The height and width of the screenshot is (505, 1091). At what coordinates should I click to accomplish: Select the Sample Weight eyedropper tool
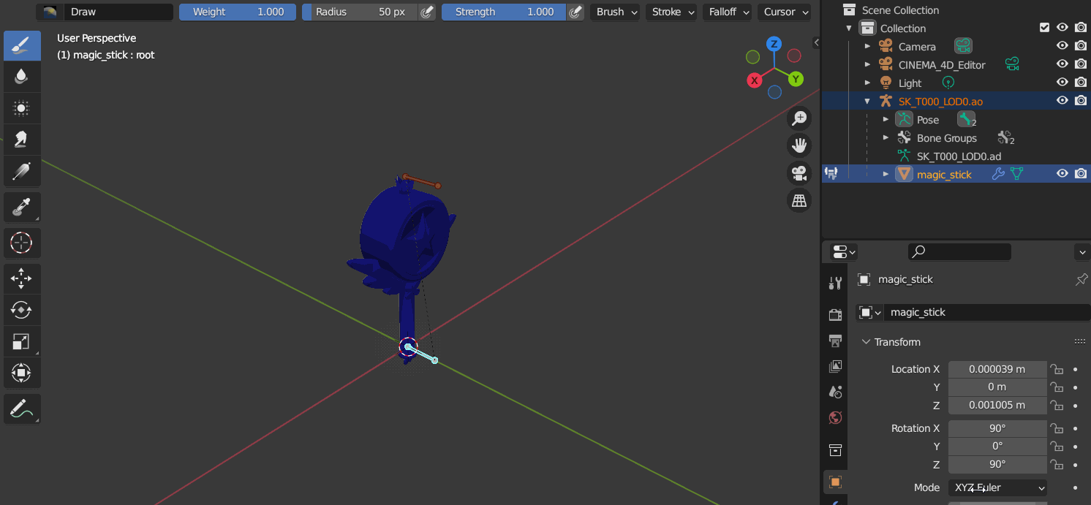point(22,207)
